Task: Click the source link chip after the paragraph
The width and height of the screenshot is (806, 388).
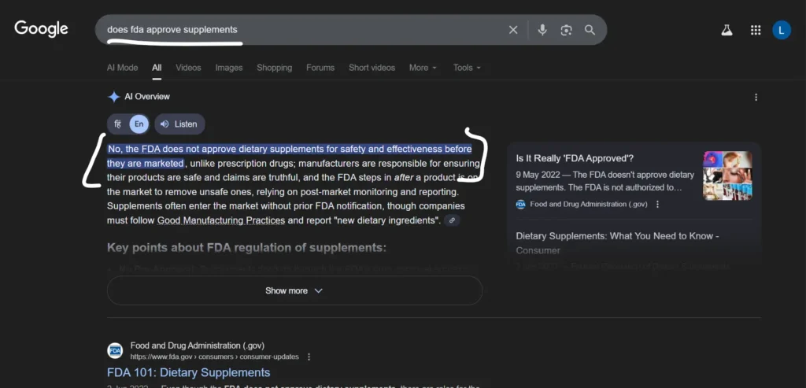Action: click(452, 220)
